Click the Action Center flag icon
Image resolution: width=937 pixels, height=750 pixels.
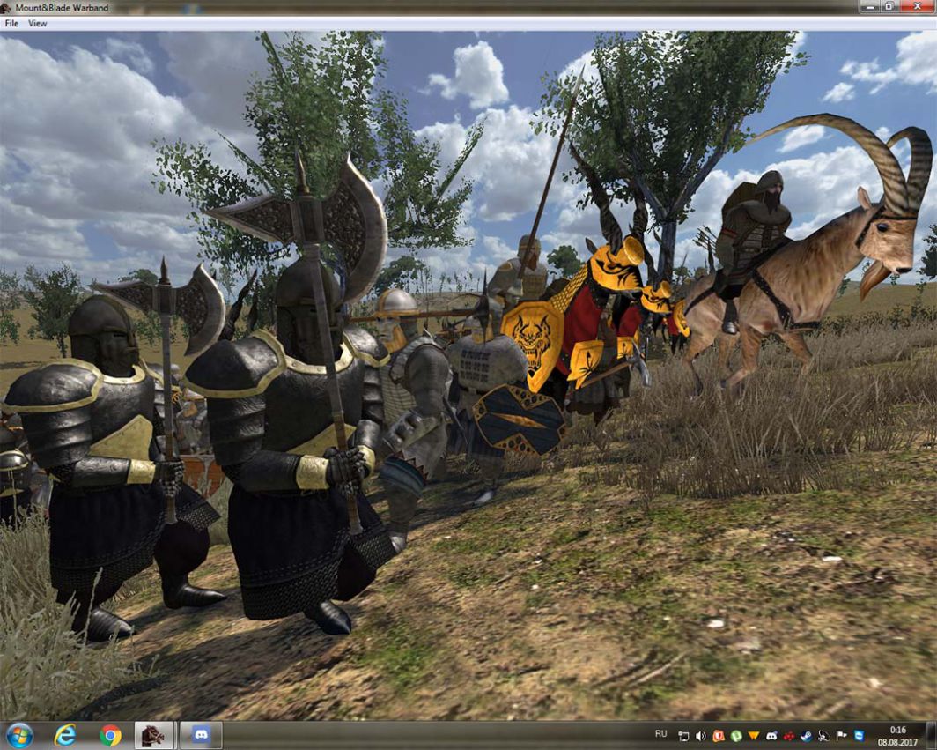coord(841,736)
